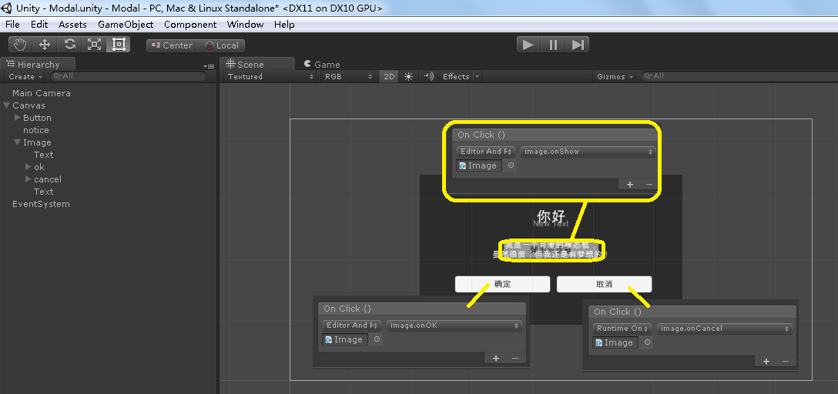Expand the ok node arrow
Viewport: 838px width, 394px height.
point(28,166)
